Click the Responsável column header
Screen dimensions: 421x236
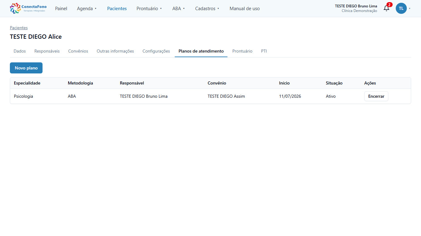pos(132,83)
